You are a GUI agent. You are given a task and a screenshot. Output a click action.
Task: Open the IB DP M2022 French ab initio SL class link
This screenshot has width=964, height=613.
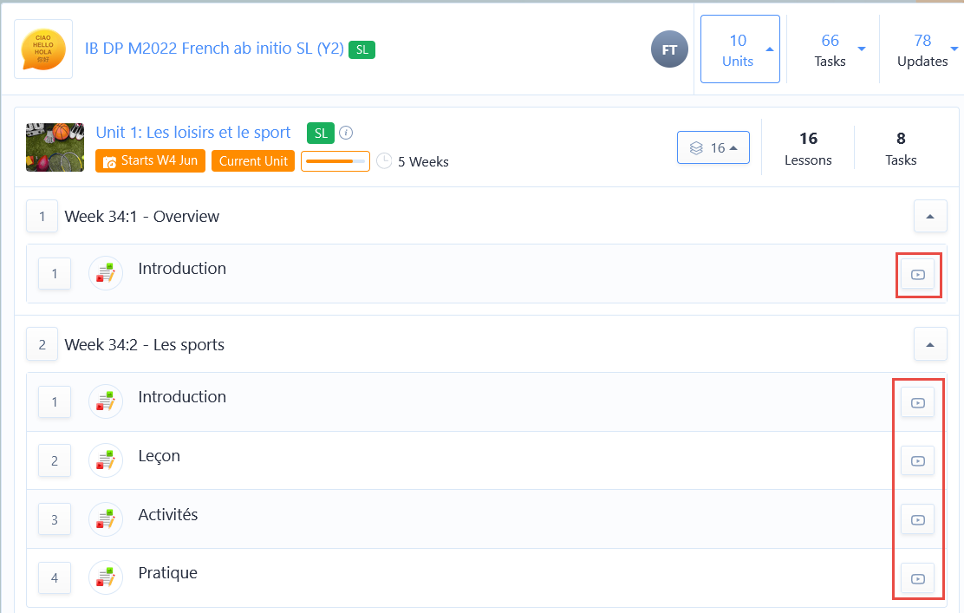(x=214, y=49)
